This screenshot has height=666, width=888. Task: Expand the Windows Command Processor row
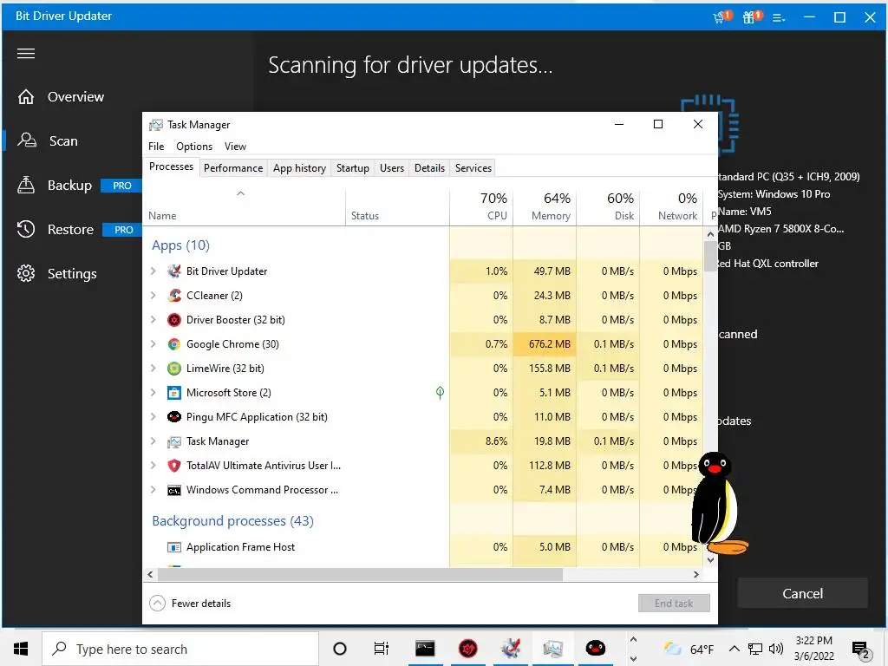pos(153,490)
